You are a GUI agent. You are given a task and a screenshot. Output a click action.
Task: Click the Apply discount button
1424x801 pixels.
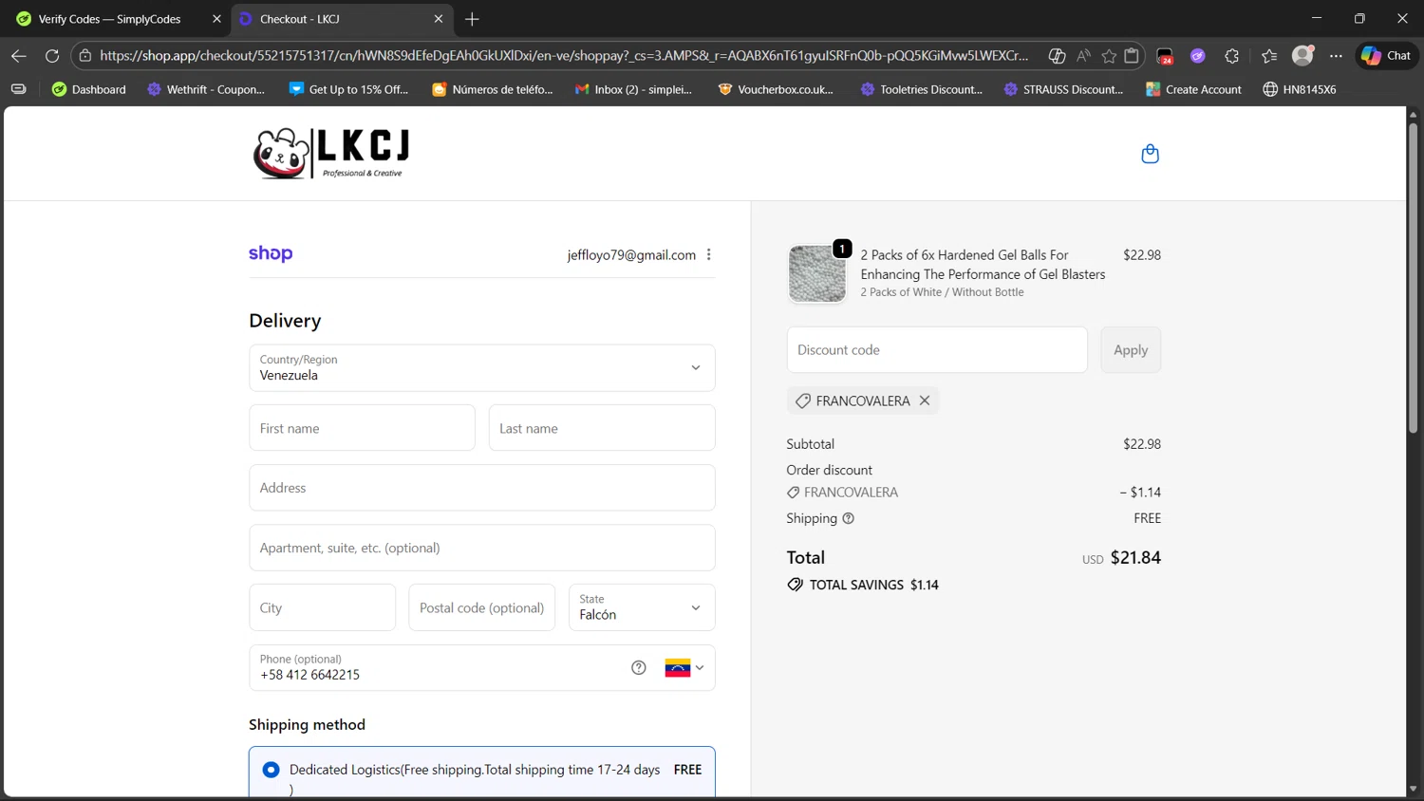(1131, 350)
